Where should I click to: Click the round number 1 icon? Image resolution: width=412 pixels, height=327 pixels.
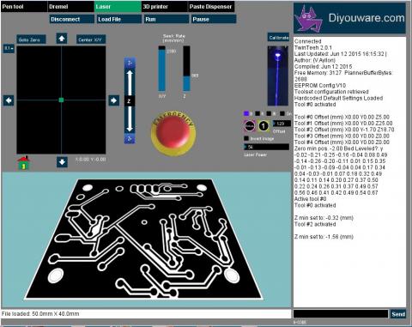[264, 126]
